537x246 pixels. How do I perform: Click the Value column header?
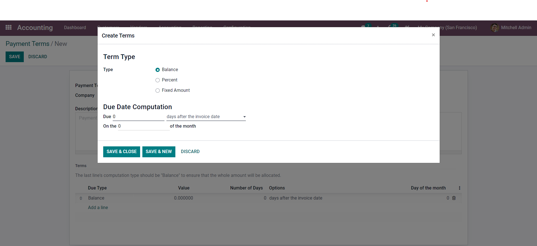184,188
